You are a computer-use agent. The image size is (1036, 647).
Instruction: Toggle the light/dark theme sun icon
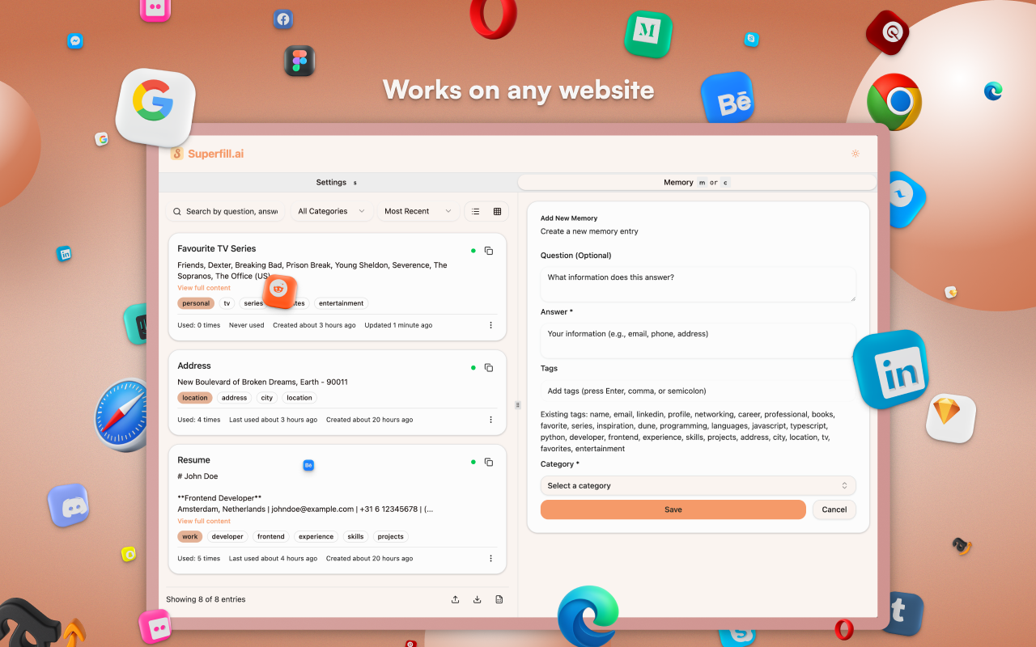tap(856, 154)
